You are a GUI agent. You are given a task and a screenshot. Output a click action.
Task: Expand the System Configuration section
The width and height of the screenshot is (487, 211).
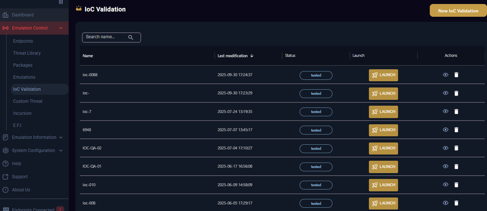[x=61, y=151]
